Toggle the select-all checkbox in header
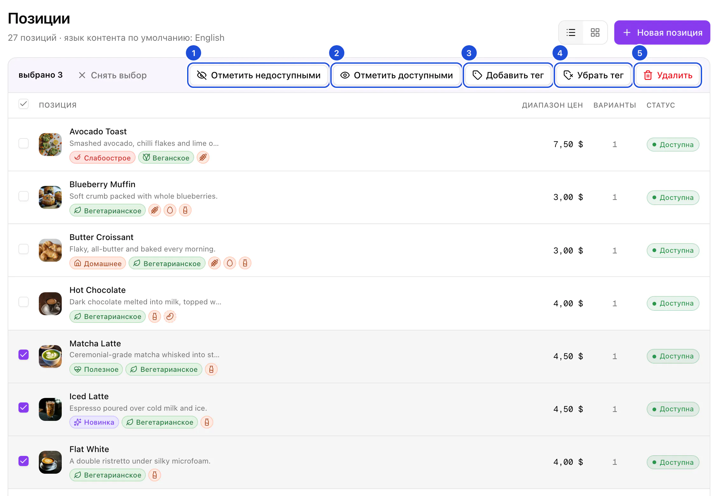Screen dimensions: 718x496 click(x=24, y=104)
